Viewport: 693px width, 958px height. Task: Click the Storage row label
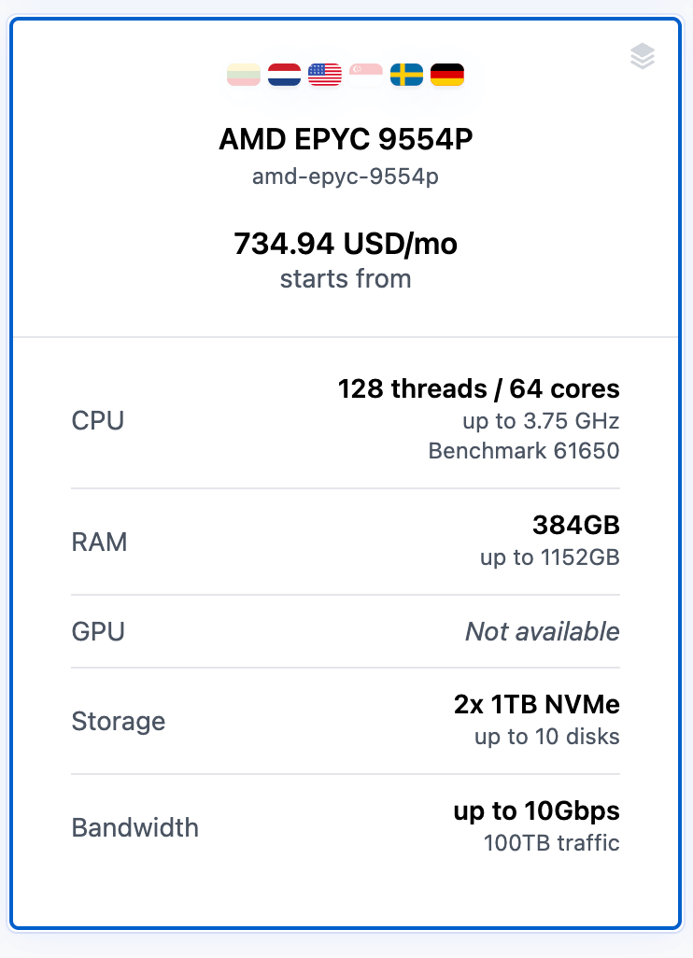click(x=119, y=721)
